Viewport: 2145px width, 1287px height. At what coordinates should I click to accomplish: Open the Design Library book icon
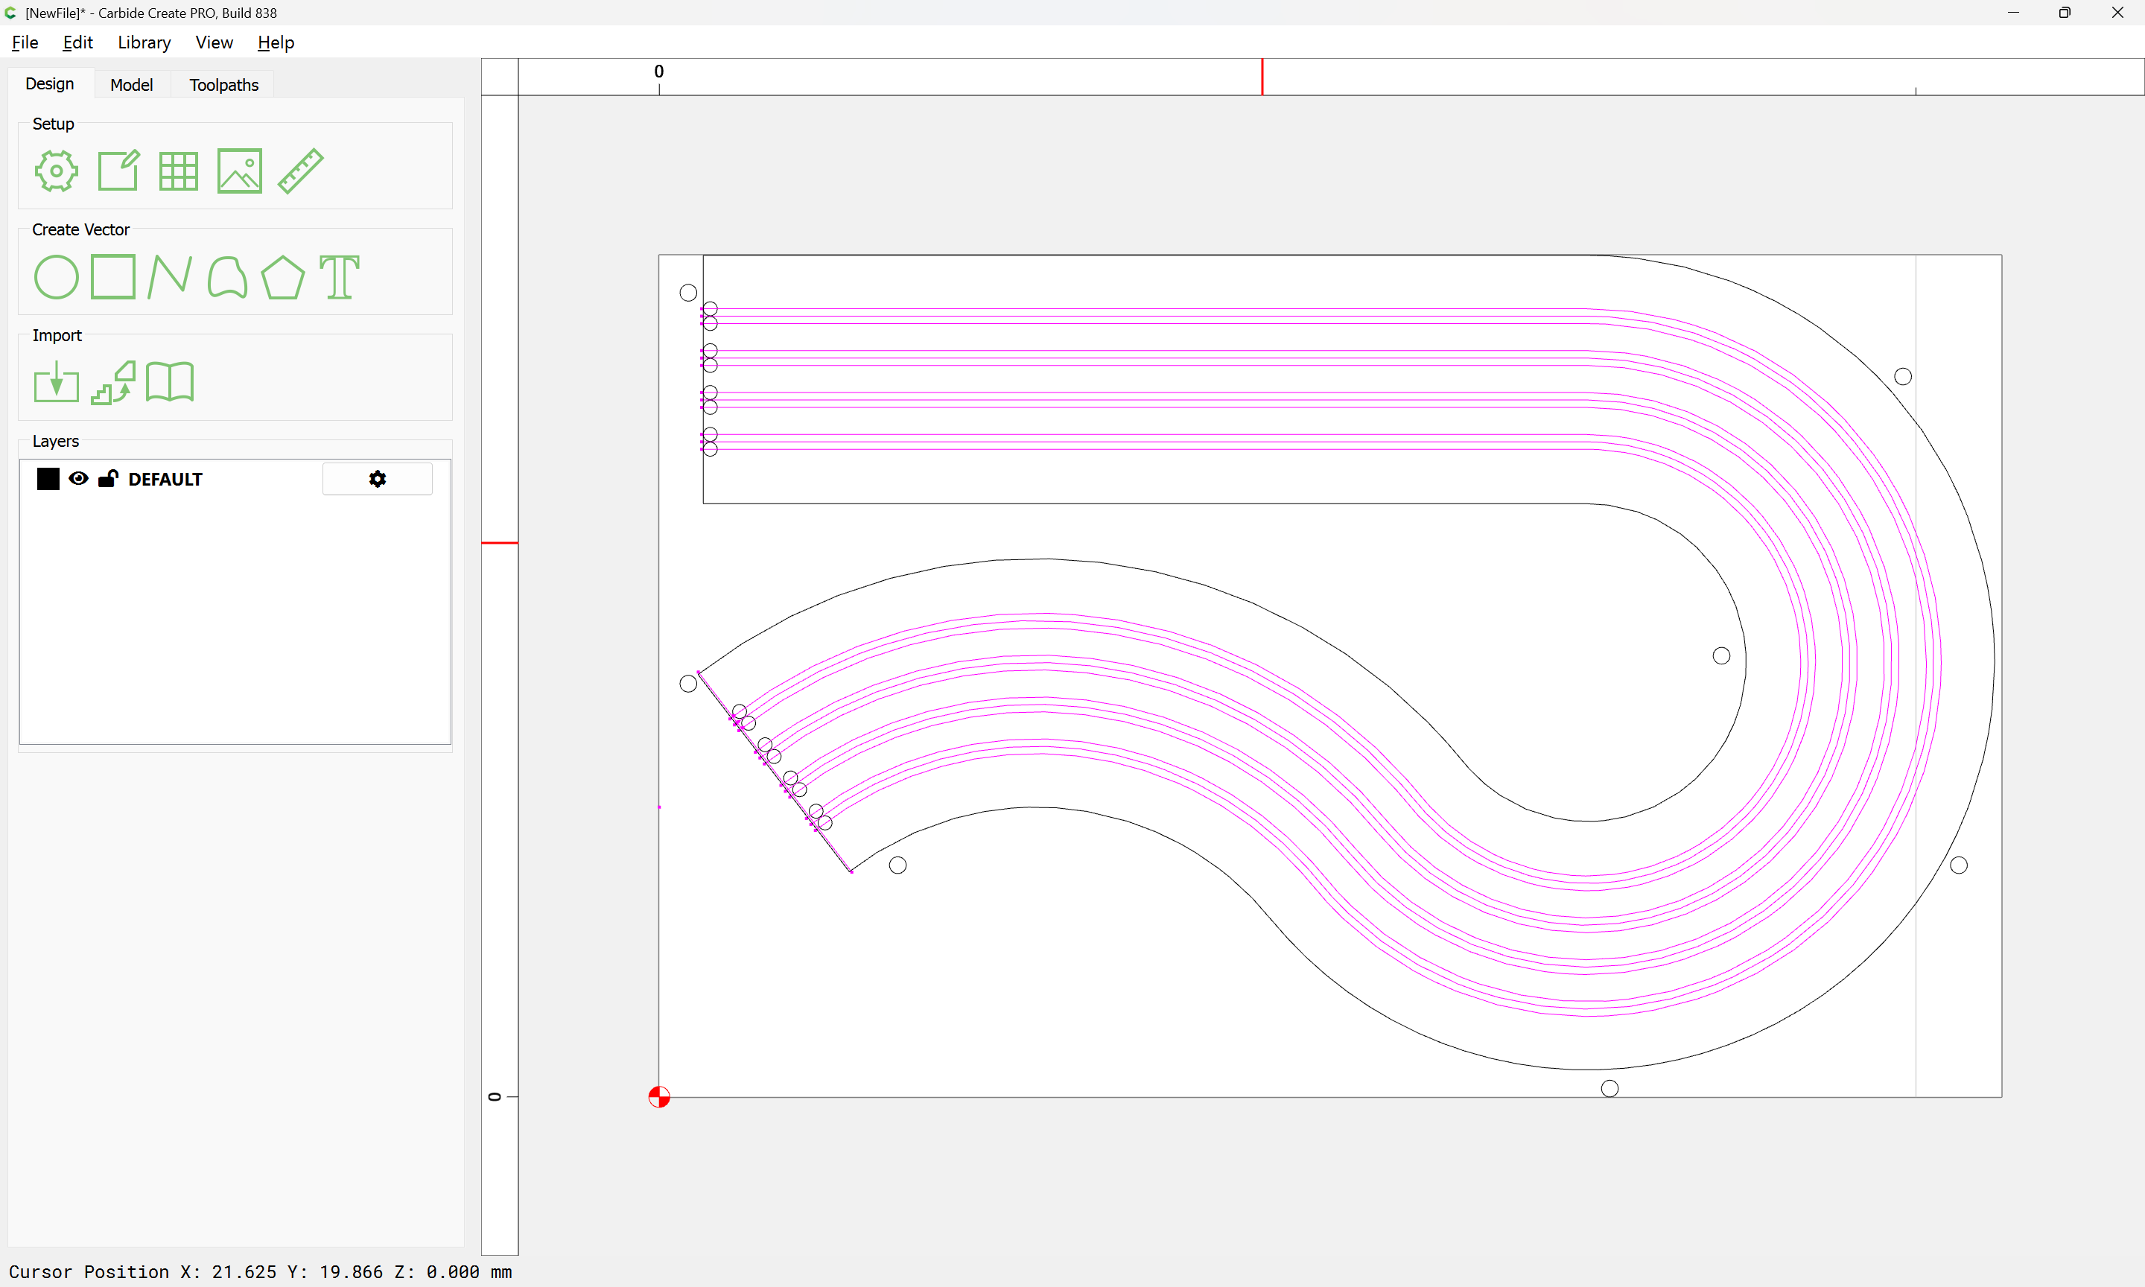170,383
